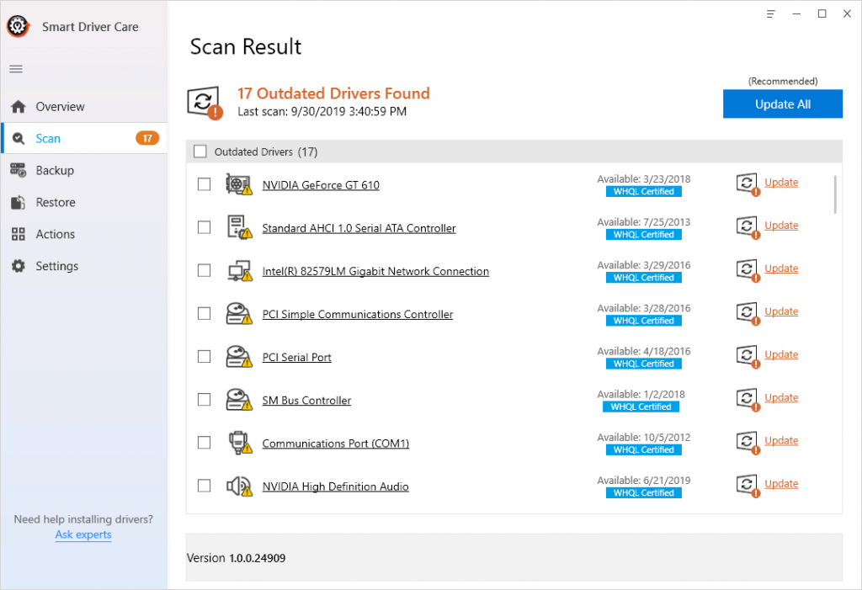
Task: Open NVIDIA GeForce GT 610 driver details
Action: point(321,185)
